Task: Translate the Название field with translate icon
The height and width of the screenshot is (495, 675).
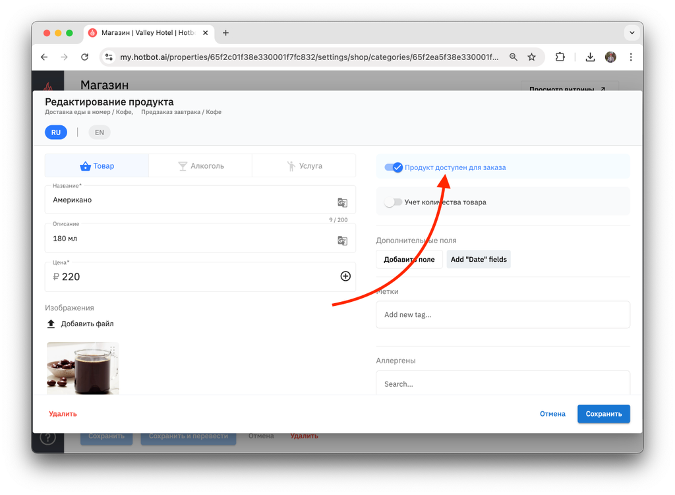Action: point(342,202)
